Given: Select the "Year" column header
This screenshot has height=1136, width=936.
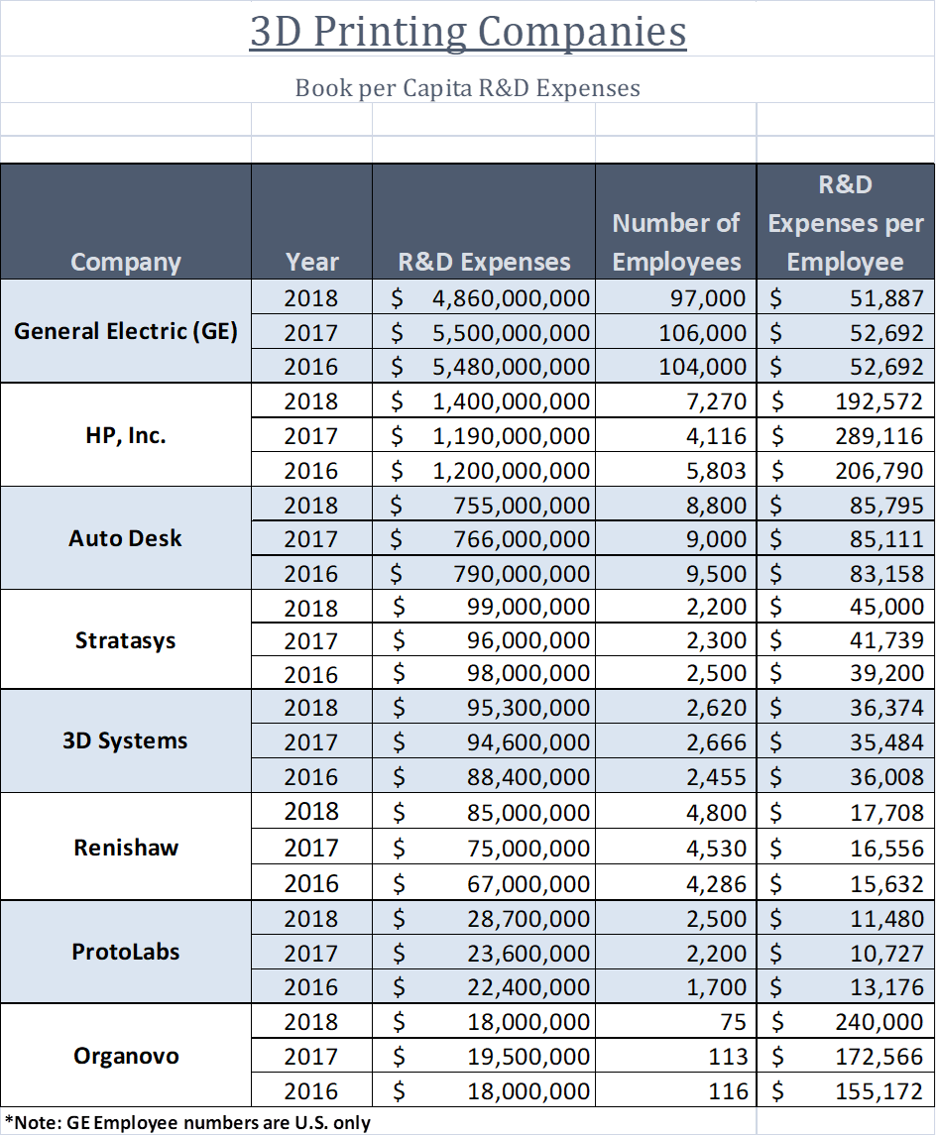Looking at the screenshot, I should click(311, 262).
